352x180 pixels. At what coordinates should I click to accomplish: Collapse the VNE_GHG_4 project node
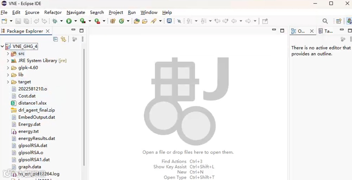pyautogui.click(x=2, y=47)
